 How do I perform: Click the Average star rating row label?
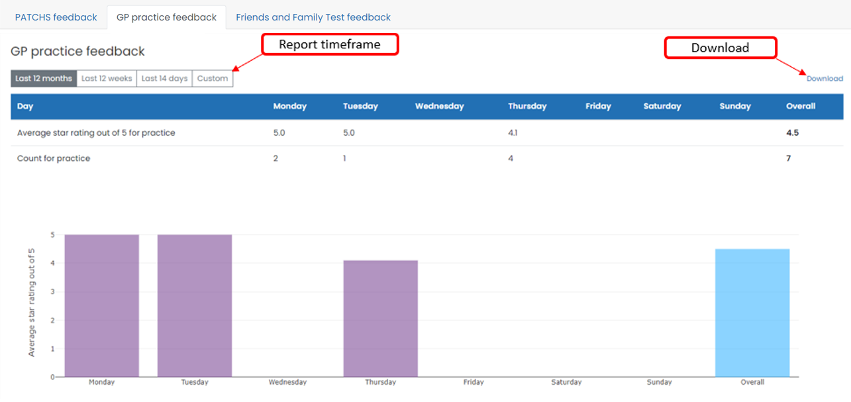coord(96,132)
